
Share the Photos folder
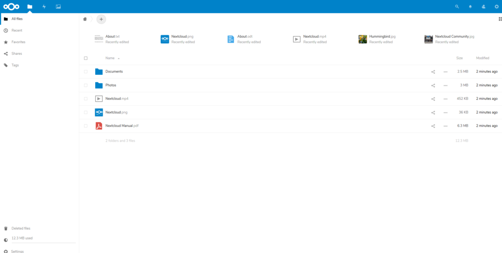(433, 85)
